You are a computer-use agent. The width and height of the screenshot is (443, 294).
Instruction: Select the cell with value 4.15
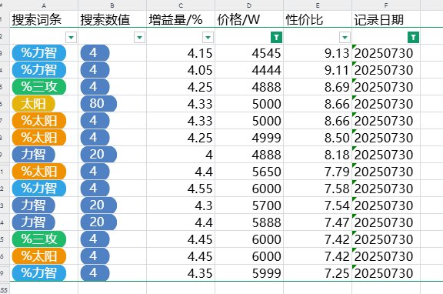tap(181, 53)
